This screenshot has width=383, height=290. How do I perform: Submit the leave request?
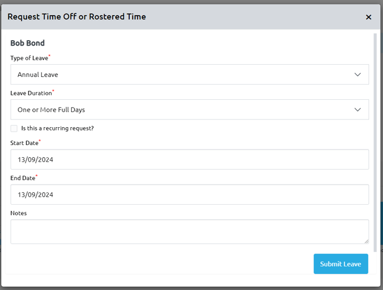point(340,264)
